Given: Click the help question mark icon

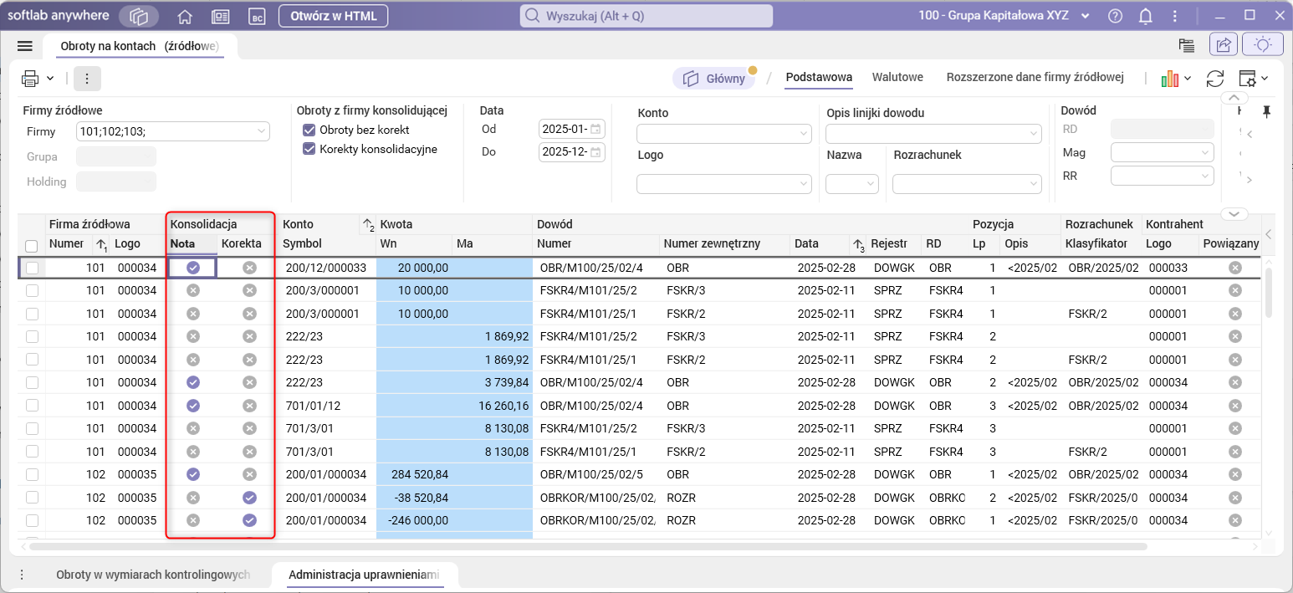Looking at the screenshot, I should click(1115, 16).
